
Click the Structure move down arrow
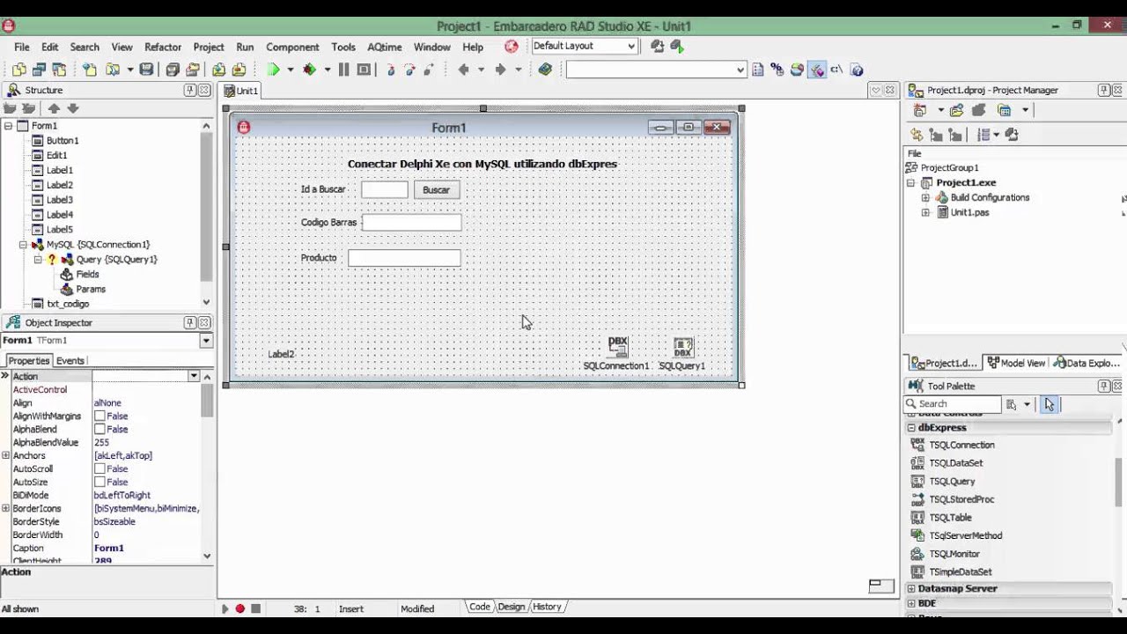click(73, 108)
